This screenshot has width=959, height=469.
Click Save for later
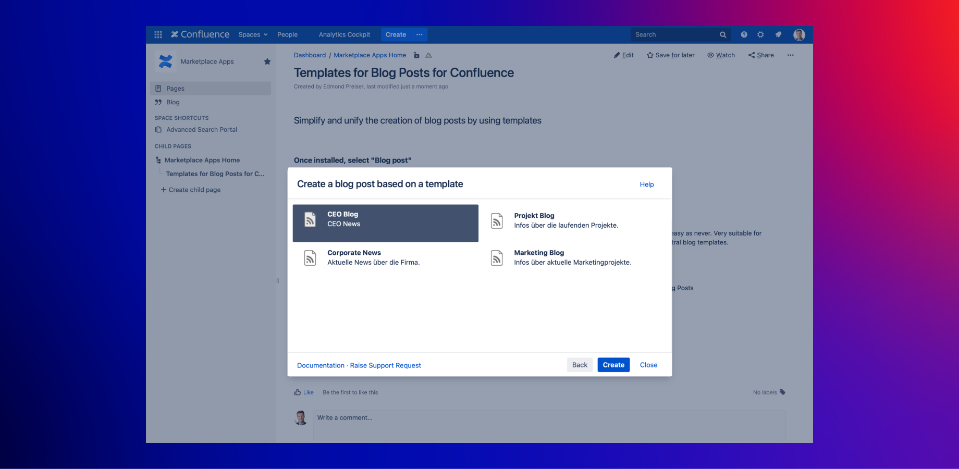(x=671, y=55)
